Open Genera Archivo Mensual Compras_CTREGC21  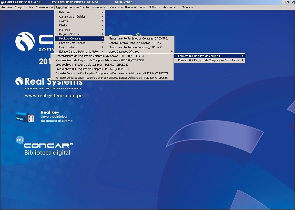139,43
